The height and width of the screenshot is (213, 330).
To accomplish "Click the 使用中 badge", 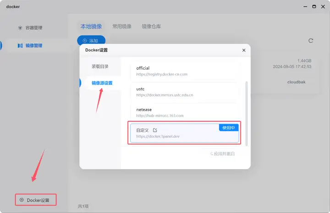I will pyautogui.click(x=229, y=128).
